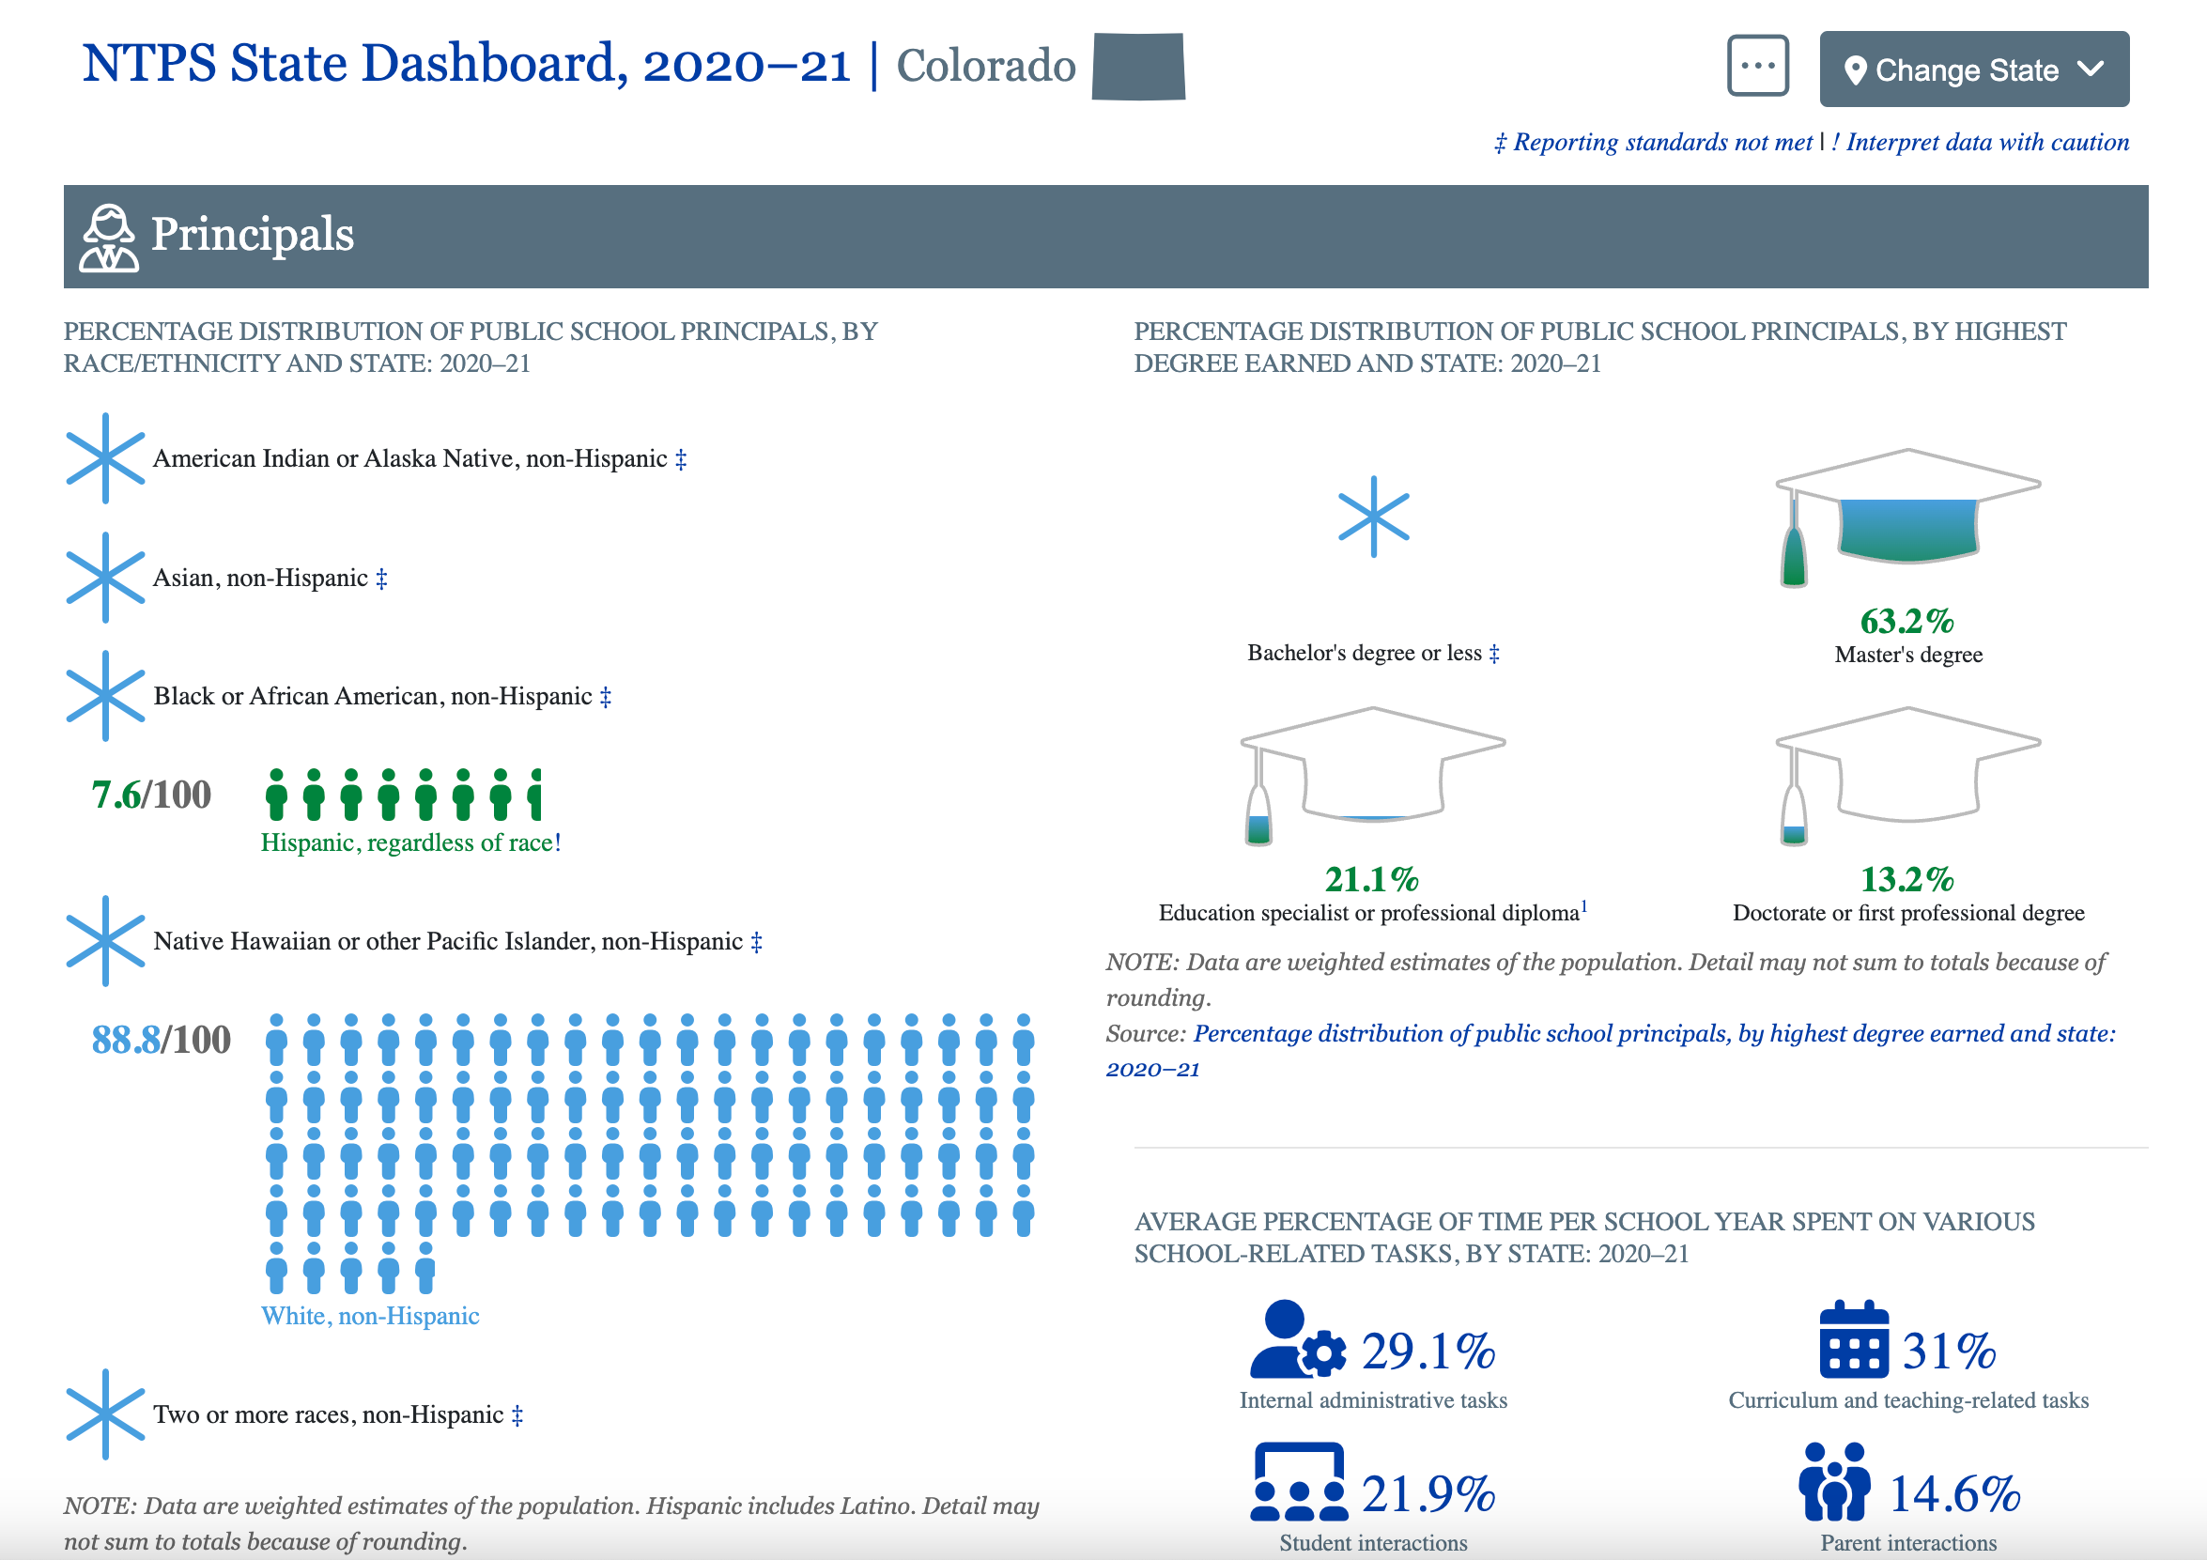Click the Principals section person icon
This screenshot has height=1560, width=2207.
coord(109,238)
